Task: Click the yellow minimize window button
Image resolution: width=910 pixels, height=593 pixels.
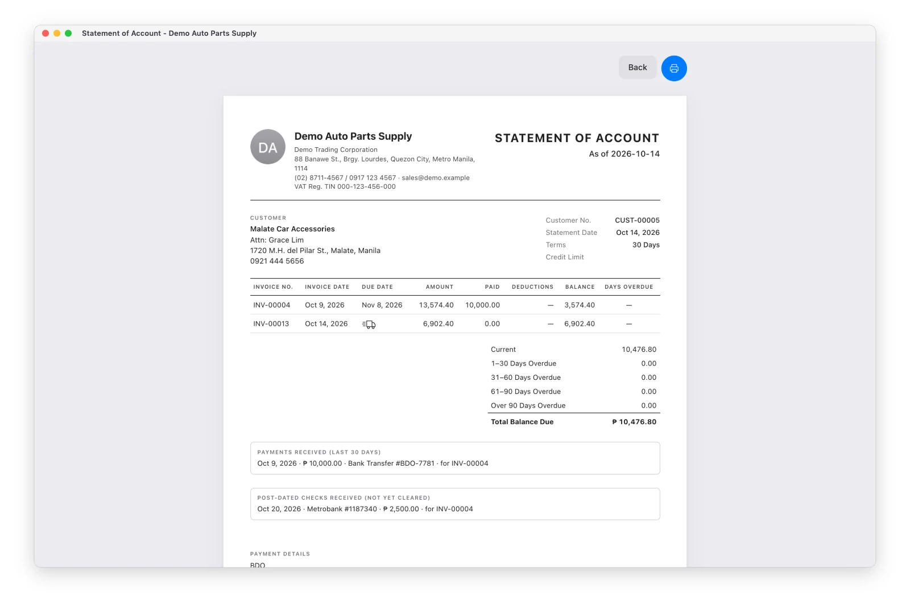Action: tap(57, 34)
